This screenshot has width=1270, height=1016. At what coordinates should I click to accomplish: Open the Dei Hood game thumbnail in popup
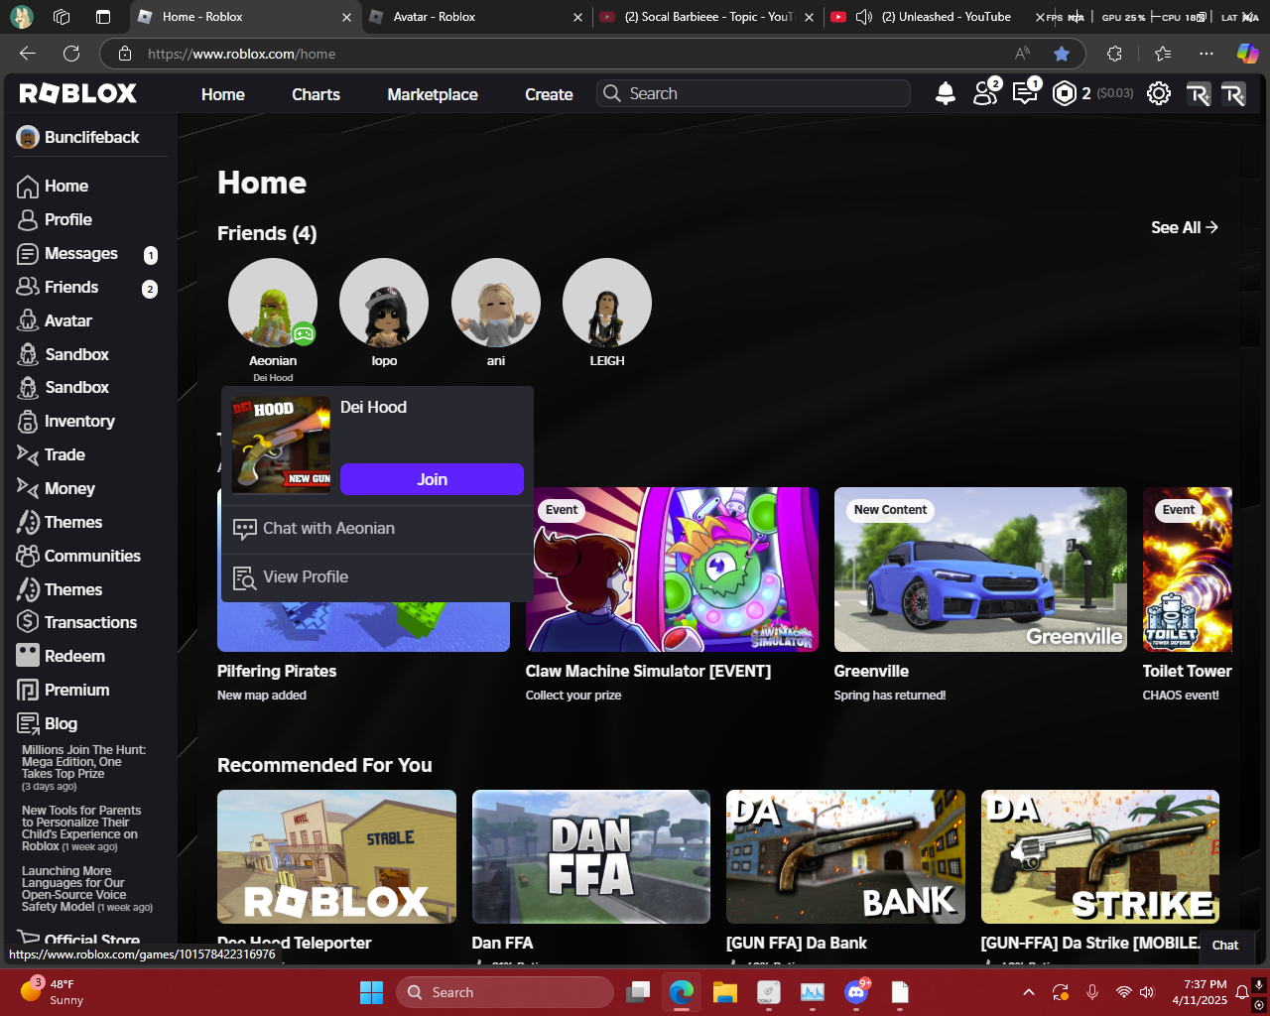click(x=281, y=445)
